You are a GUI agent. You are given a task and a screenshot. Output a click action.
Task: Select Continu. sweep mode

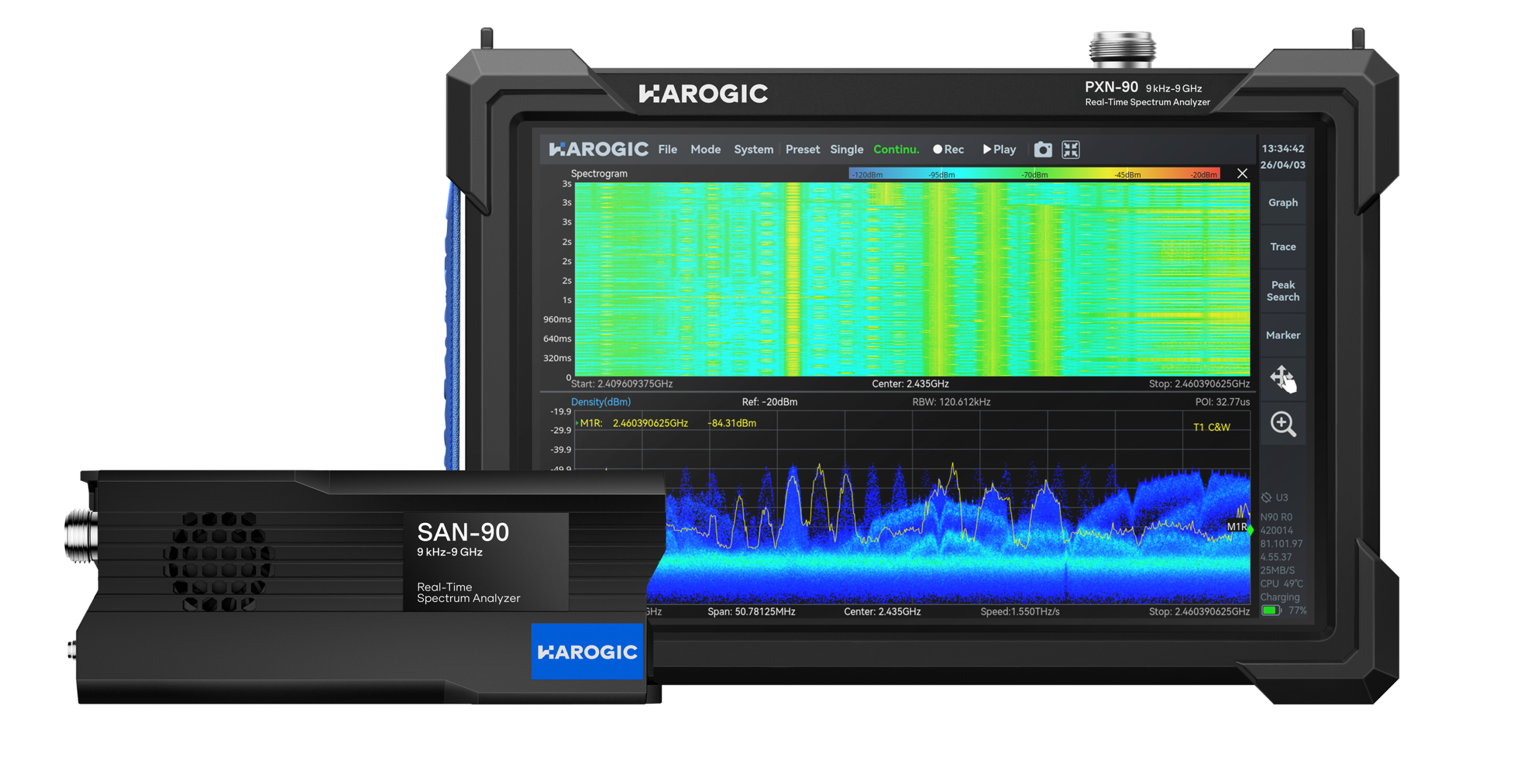tap(895, 149)
